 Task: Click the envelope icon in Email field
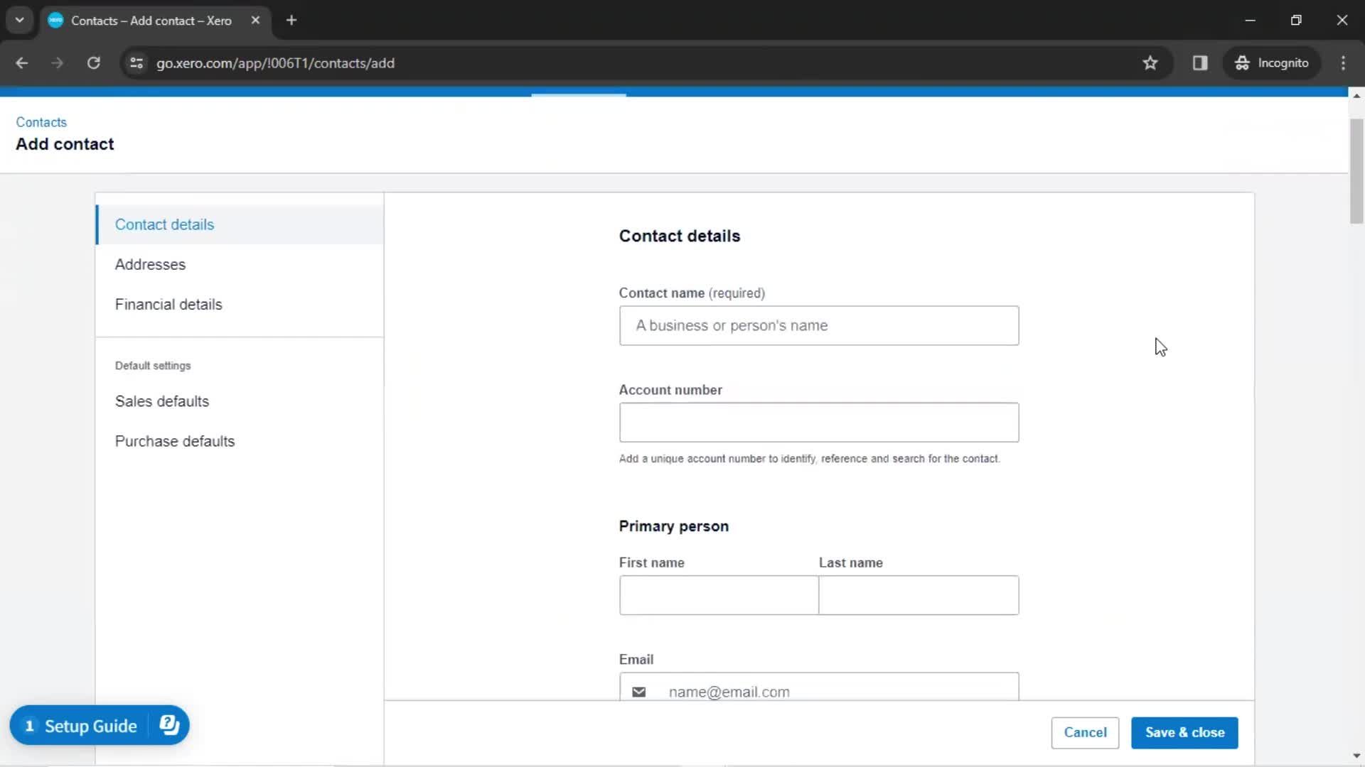tap(639, 692)
